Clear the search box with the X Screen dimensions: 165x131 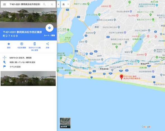(x=52, y=4)
